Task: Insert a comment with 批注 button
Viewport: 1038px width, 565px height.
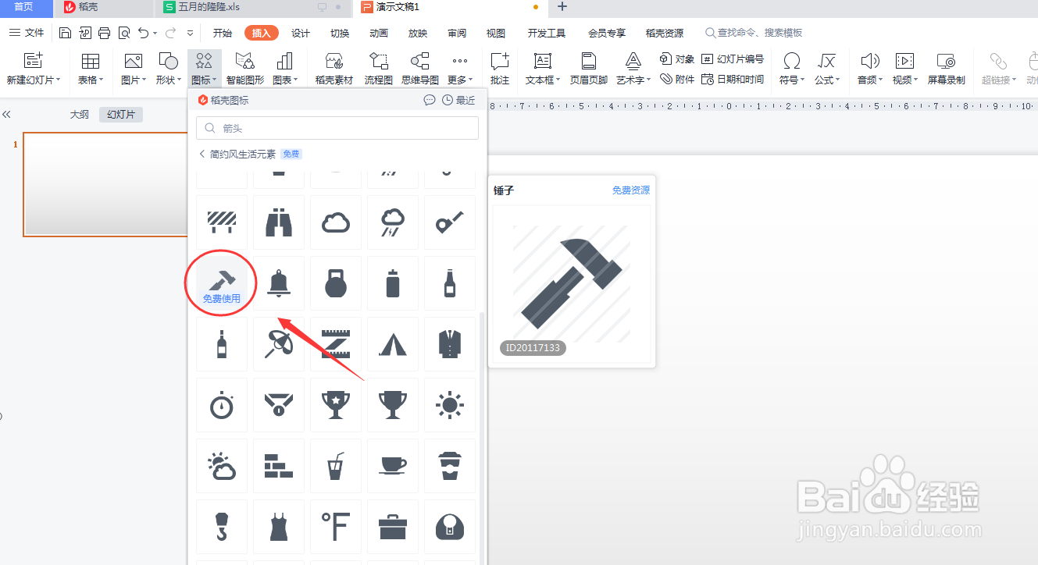Action: pos(500,69)
